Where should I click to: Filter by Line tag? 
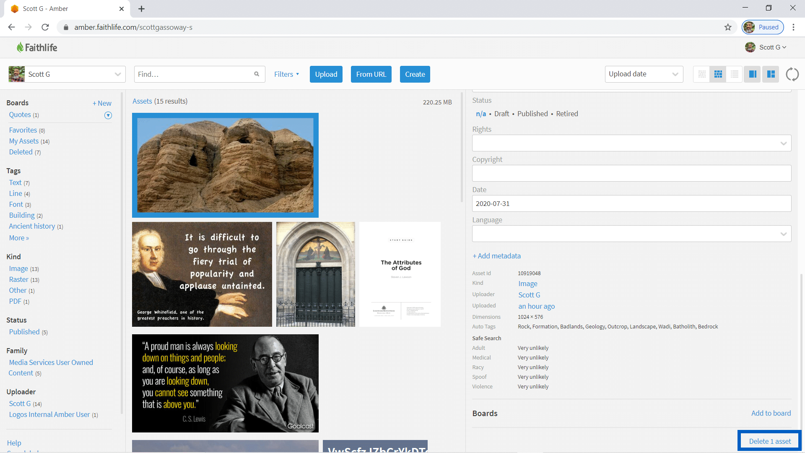tap(16, 193)
